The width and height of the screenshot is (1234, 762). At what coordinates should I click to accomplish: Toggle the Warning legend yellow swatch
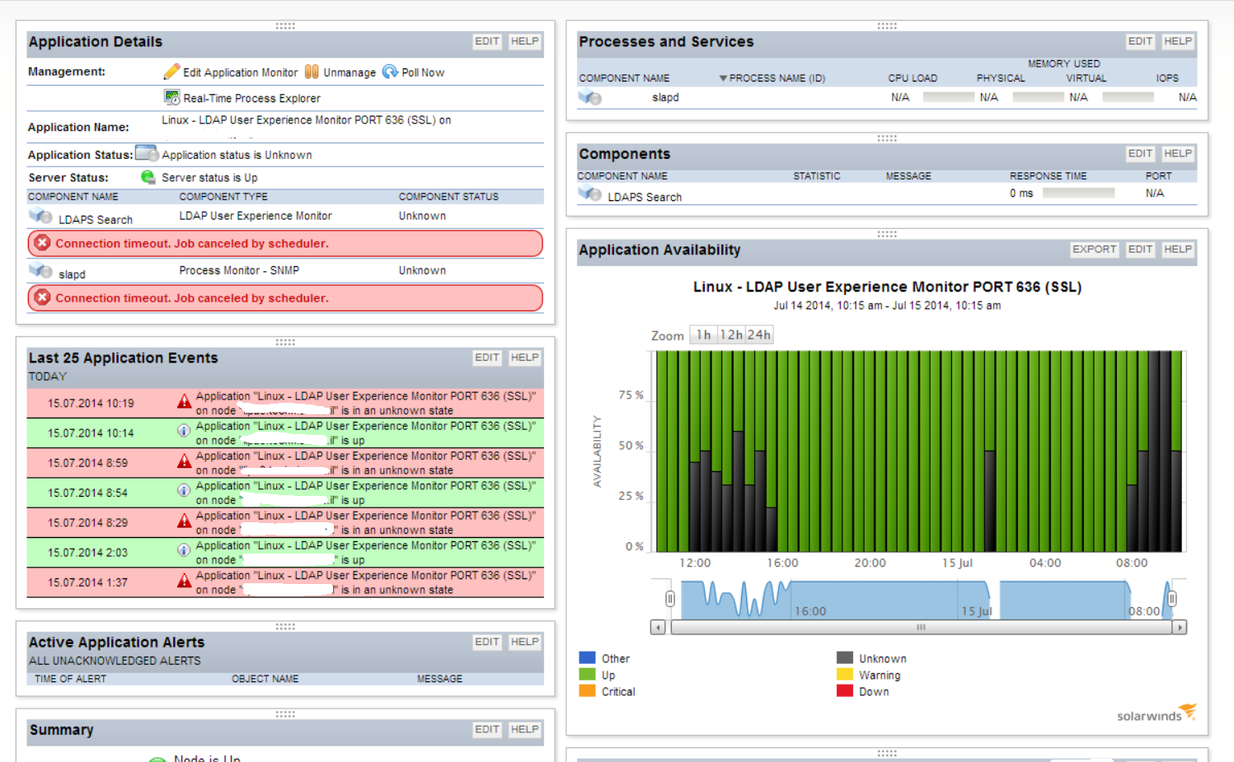click(x=845, y=674)
